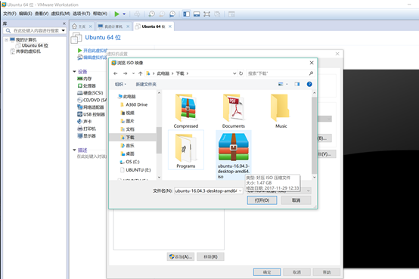The image size is (419, 279).
Task: Close the Ubuntu 64 位 tab
Action: (170, 26)
